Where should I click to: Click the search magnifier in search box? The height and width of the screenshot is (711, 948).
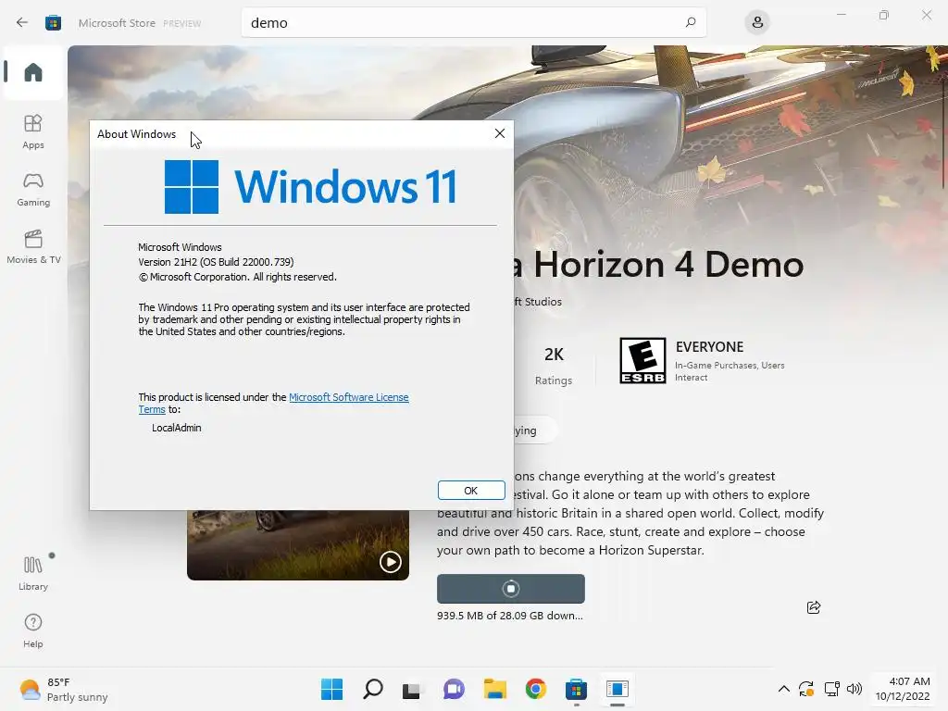click(691, 22)
